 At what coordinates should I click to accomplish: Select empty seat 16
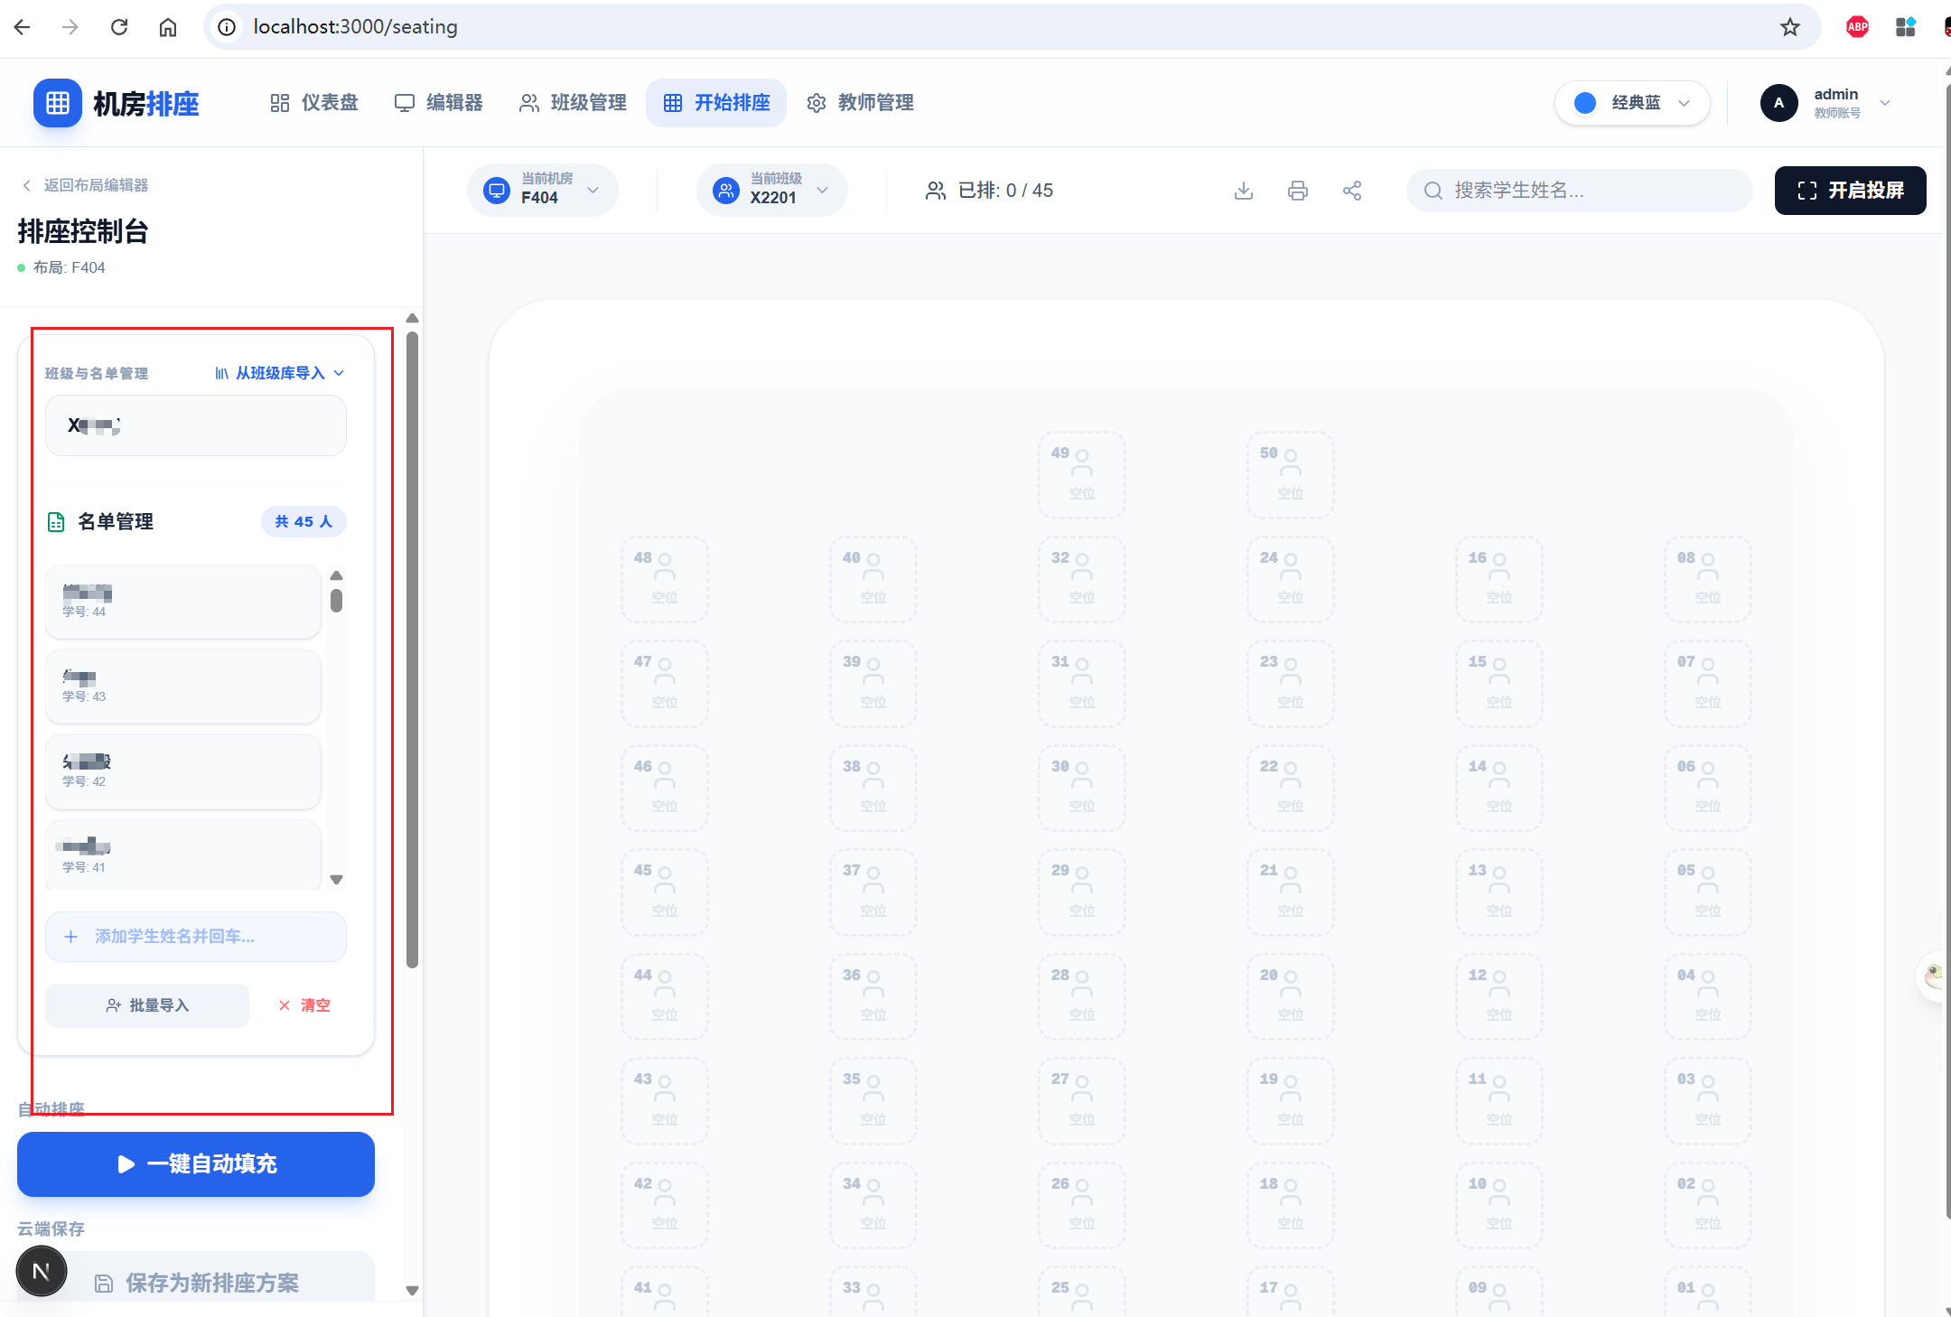coord(1499,580)
